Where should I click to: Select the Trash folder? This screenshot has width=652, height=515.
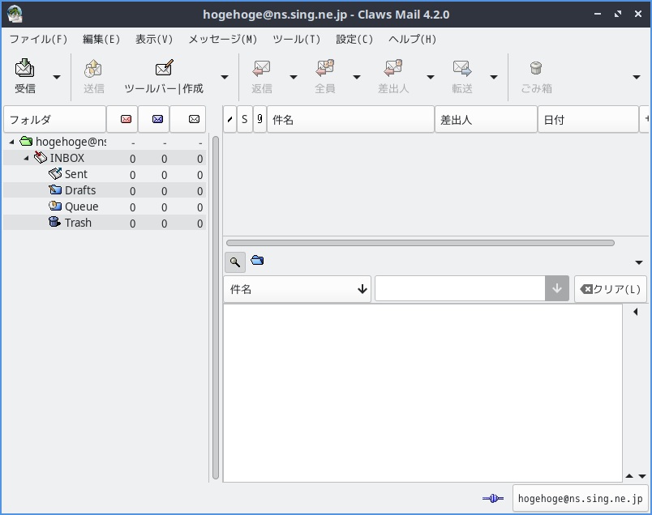[x=105, y=223]
